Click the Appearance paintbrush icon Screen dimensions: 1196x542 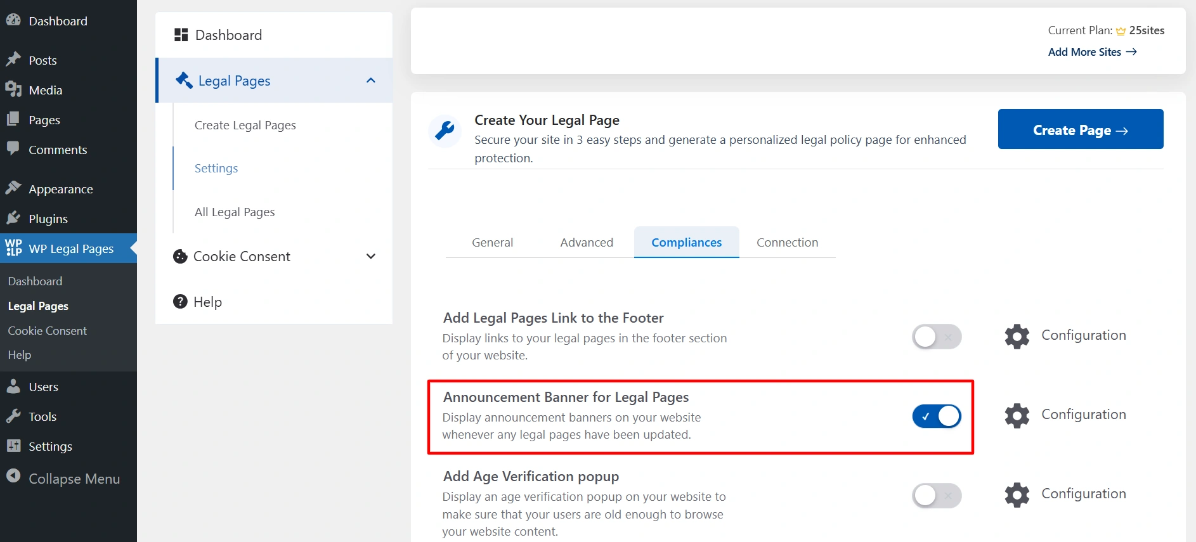click(x=13, y=188)
